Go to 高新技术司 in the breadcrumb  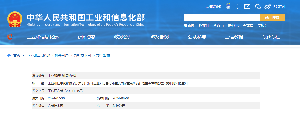pos(82,56)
